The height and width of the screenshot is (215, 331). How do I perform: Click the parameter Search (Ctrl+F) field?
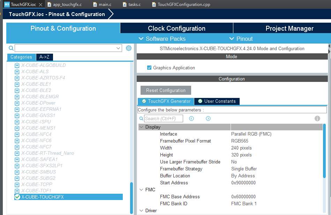click(163, 118)
